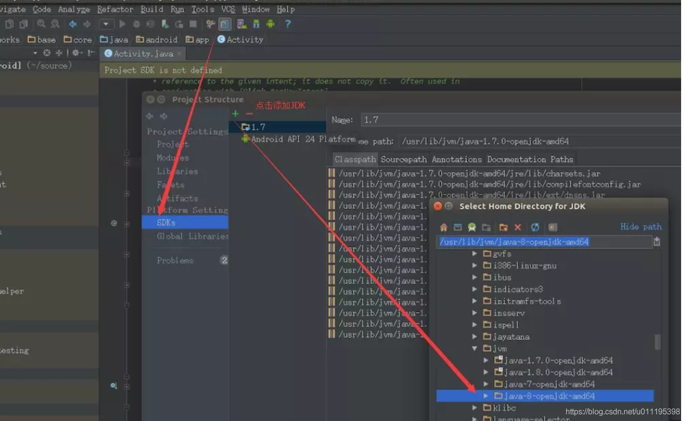Viewport: 685px width, 421px height.
Task: Open the Code menu
Action: [42, 9]
